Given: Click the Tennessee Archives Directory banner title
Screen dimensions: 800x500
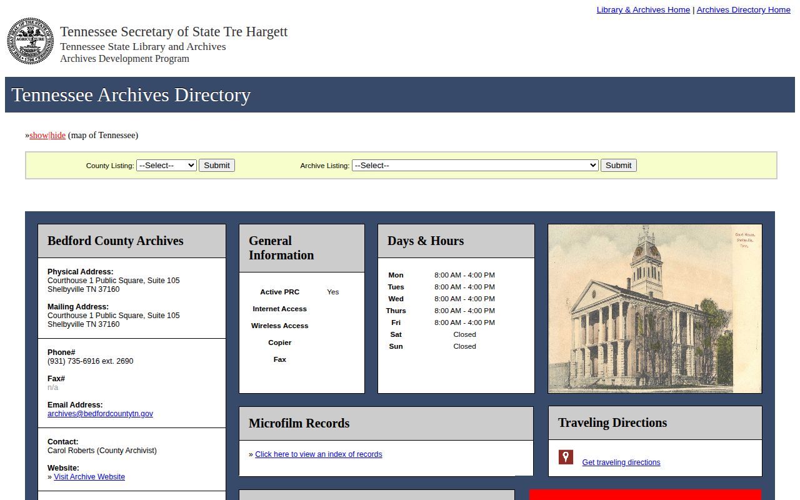Looking at the screenshot, I should 131,95.
